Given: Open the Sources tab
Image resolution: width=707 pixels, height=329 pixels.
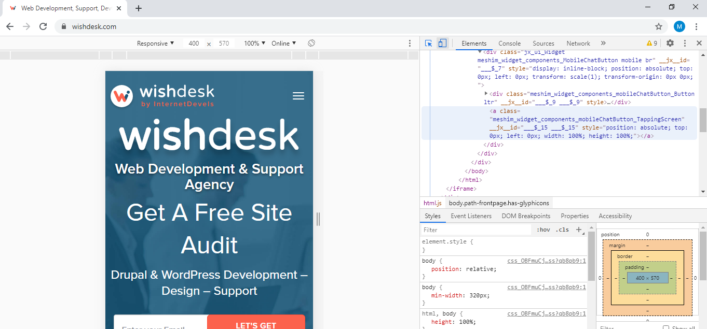Looking at the screenshot, I should coord(543,44).
